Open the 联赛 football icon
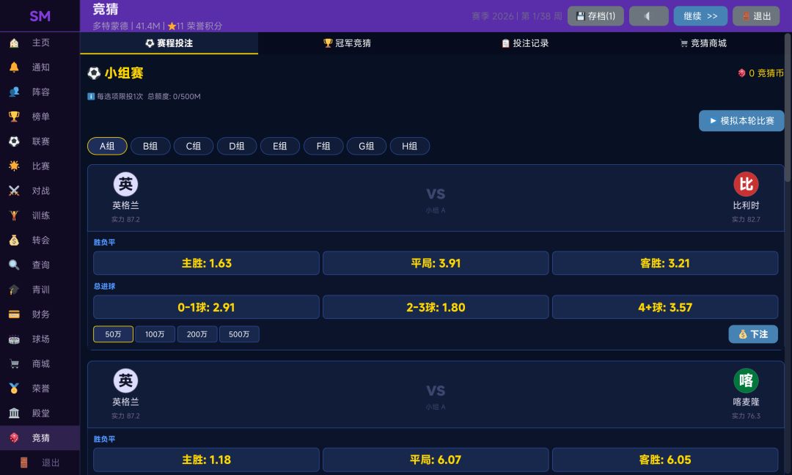Viewport: 792px width, 475px height. coord(14,141)
